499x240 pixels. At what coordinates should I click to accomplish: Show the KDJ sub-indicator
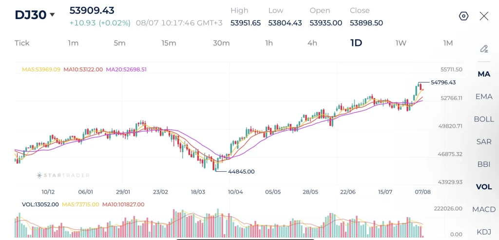484,232
